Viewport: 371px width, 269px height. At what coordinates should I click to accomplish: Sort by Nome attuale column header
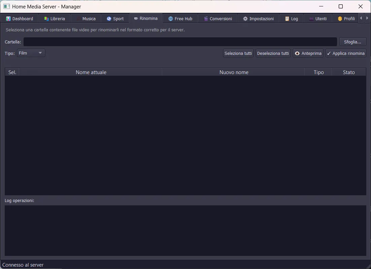91,72
